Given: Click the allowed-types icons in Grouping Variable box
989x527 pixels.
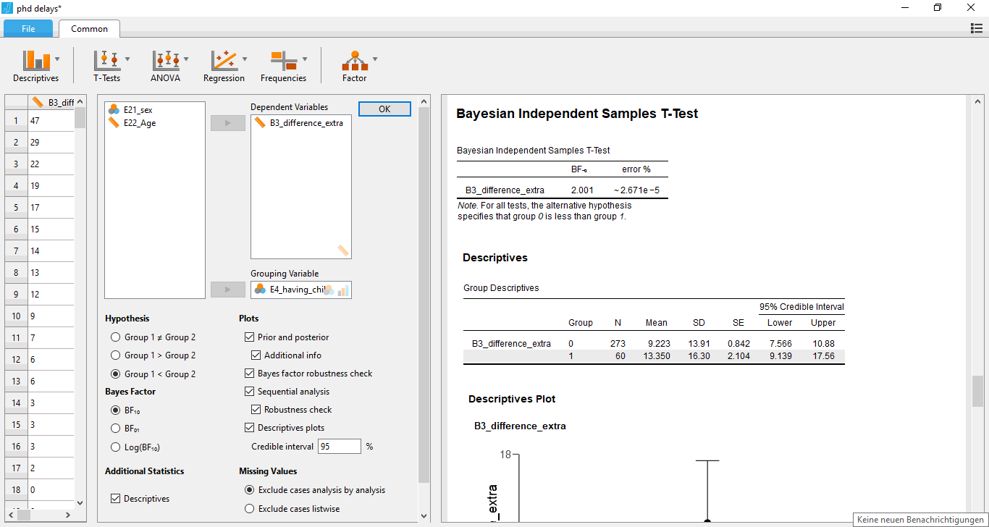Looking at the screenshot, I should [x=336, y=290].
